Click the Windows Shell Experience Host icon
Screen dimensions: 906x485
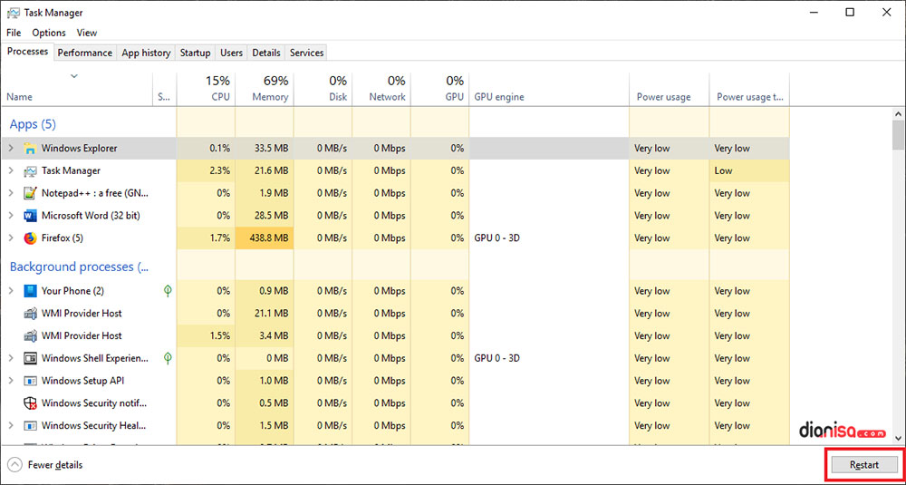pos(31,359)
